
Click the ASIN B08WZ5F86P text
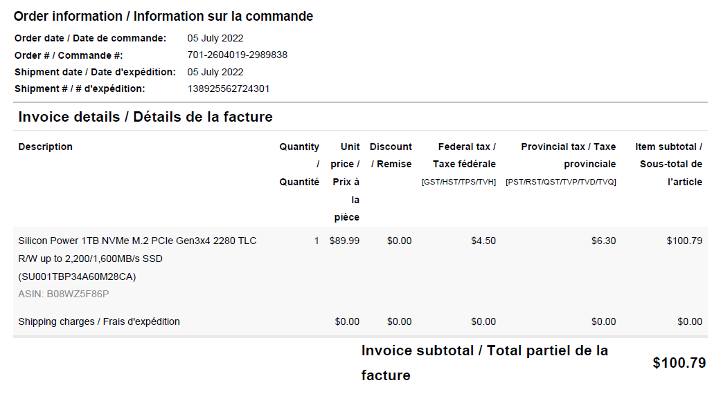click(64, 294)
